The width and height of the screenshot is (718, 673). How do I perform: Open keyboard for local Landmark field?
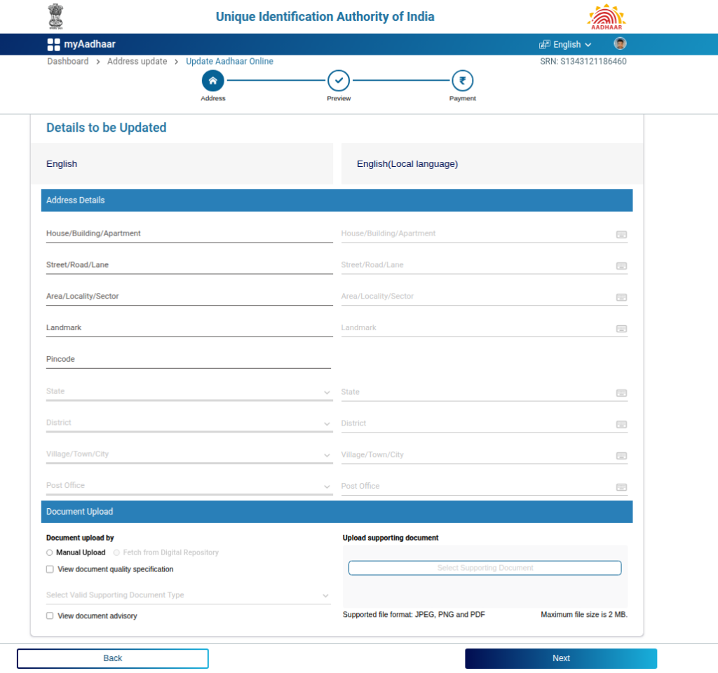coord(621,329)
